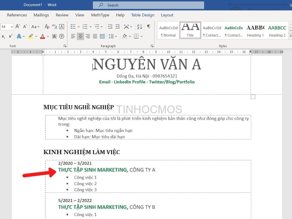Apply numbered list formatting
The width and height of the screenshot is (292, 219).
coord(85,27)
